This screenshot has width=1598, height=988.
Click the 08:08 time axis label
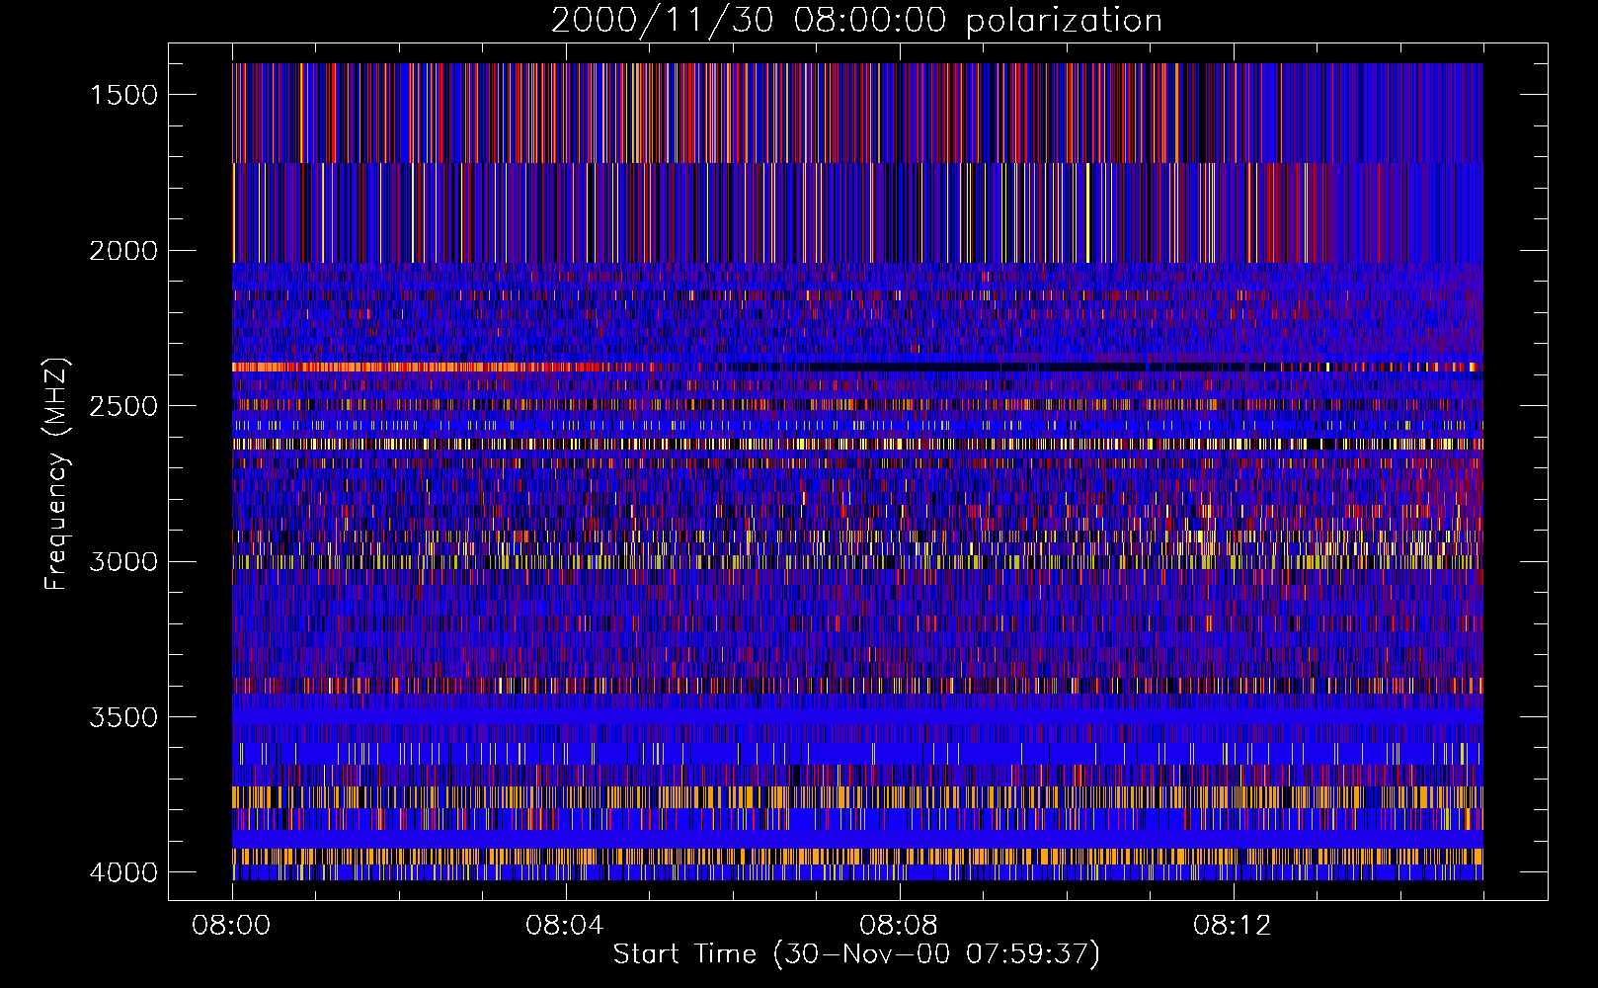point(899,926)
